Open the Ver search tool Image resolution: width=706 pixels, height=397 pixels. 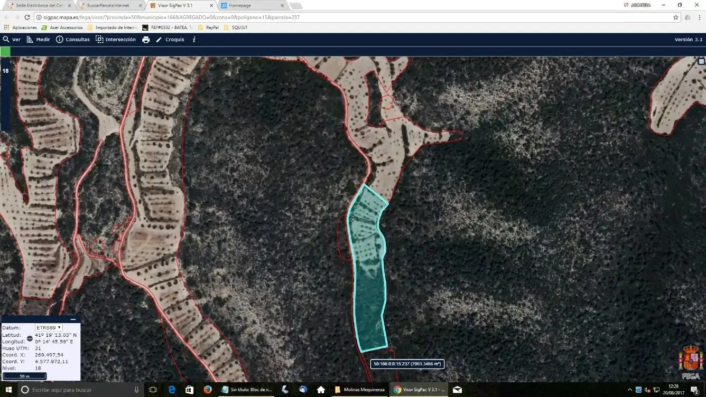click(x=12, y=40)
